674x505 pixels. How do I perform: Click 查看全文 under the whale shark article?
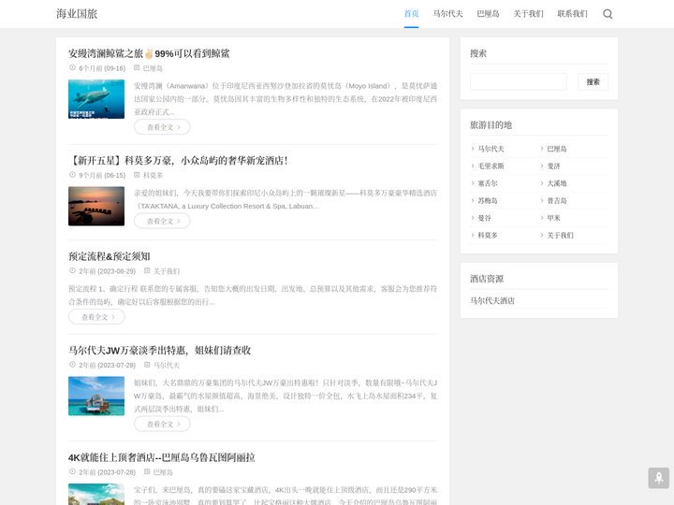tap(162, 127)
